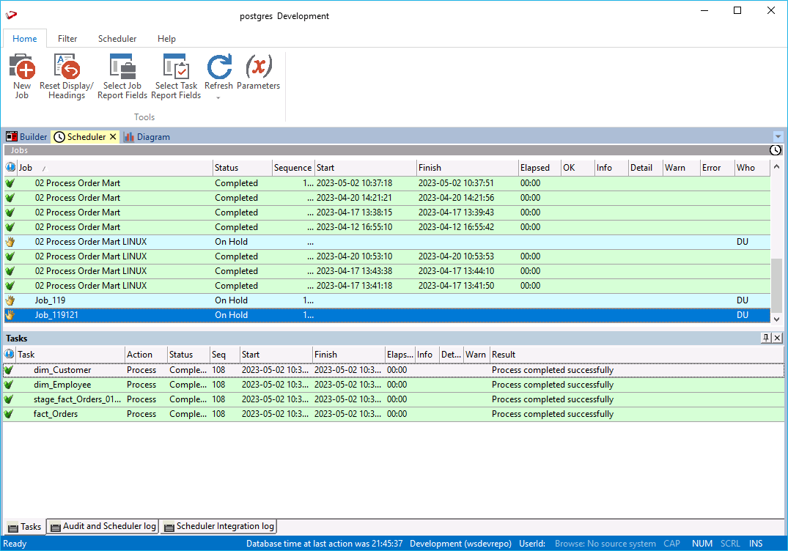The height and width of the screenshot is (551, 788).
Task: Open the document tabs list dropdown
Action: click(x=778, y=137)
